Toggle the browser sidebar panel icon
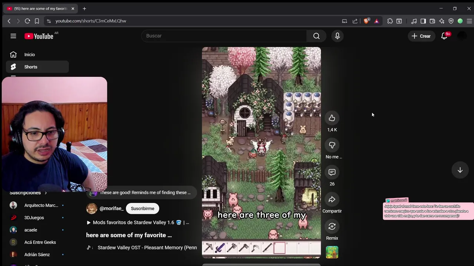The height and width of the screenshot is (266, 474). [x=423, y=21]
